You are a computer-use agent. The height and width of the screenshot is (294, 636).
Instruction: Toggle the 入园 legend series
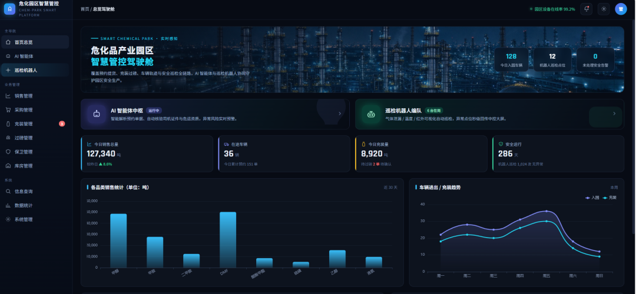pyautogui.click(x=592, y=198)
